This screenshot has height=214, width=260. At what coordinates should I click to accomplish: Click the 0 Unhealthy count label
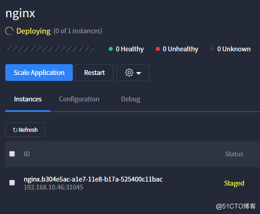pos(180,49)
